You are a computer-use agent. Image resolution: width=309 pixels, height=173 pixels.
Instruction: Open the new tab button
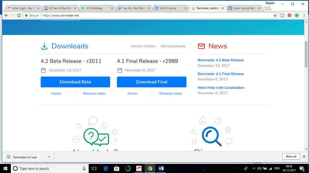pos(267,8)
